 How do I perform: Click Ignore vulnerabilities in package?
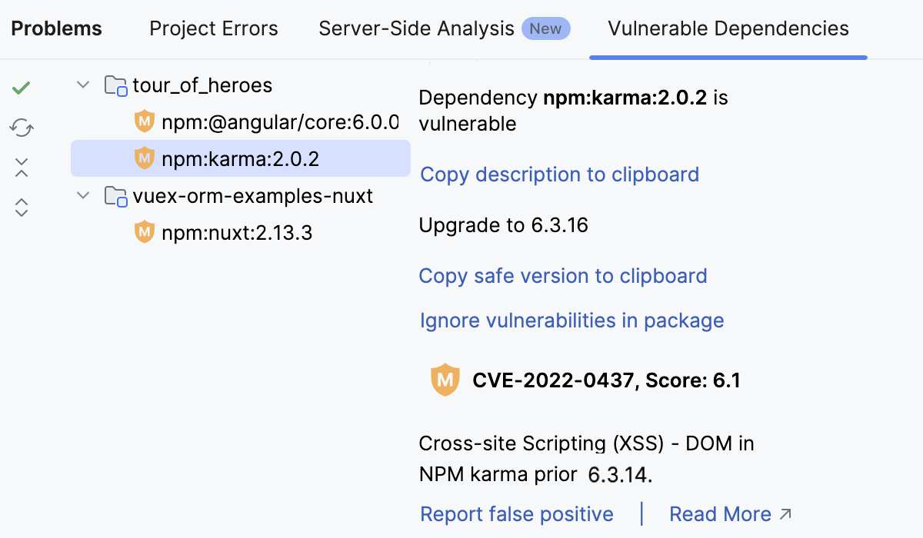tap(571, 320)
